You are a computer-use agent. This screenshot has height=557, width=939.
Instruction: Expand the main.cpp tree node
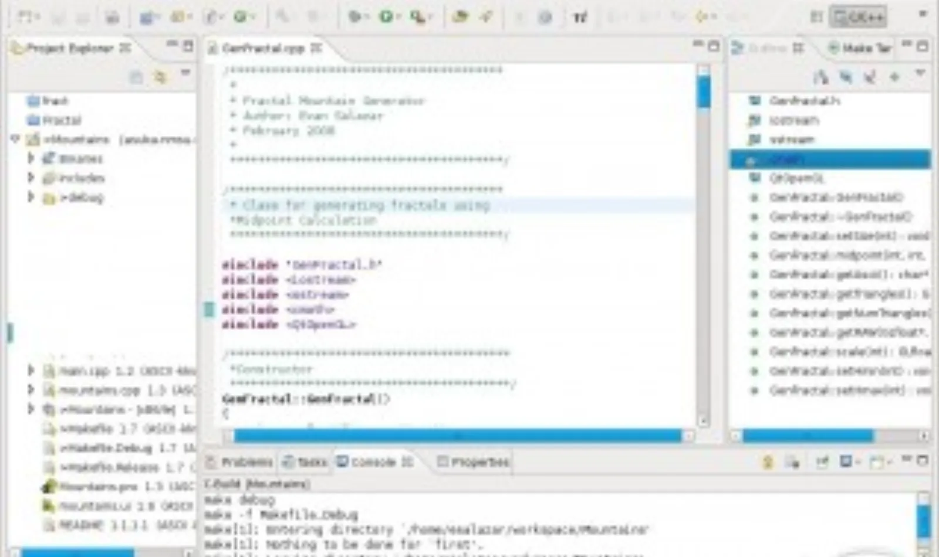coord(31,370)
